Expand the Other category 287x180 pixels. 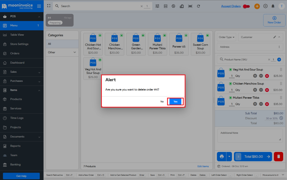pyautogui.click(x=75, y=52)
